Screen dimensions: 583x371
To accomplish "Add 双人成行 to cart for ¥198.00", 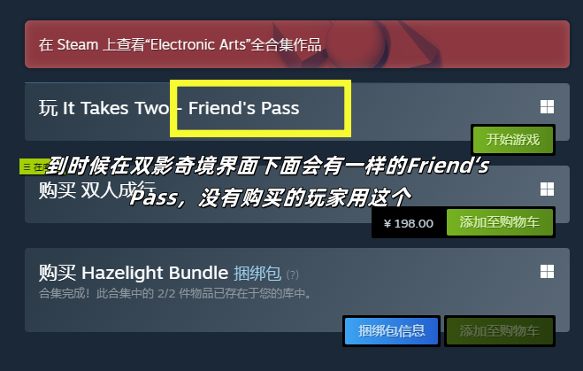I will point(499,222).
